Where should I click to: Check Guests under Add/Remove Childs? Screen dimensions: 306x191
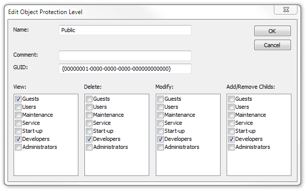pyautogui.click(x=232, y=99)
